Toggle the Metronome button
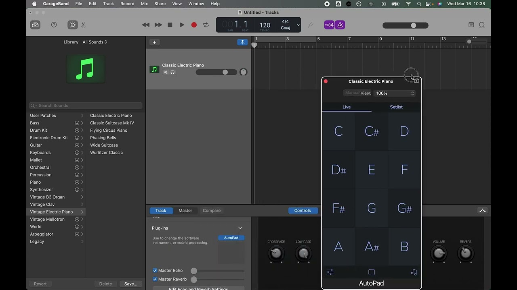Image resolution: width=517 pixels, height=290 pixels. click(340, 25)
